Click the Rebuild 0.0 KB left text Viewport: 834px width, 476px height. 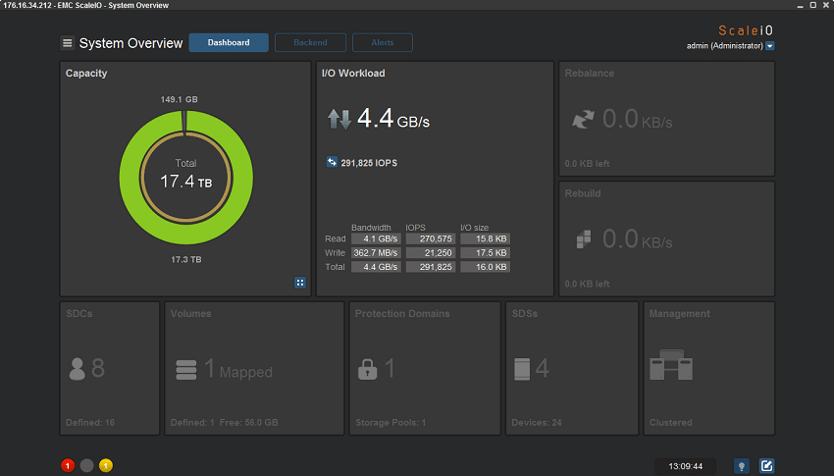pos(587,284)
